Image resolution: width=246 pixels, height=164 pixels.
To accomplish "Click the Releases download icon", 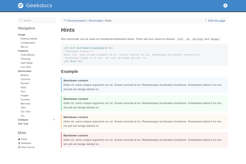I will tap(19, 143).
